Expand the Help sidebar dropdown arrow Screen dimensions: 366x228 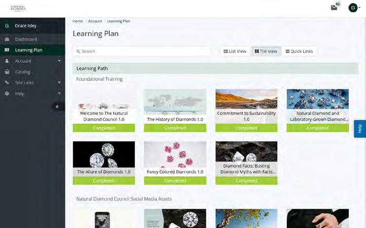tap(59, 93)
